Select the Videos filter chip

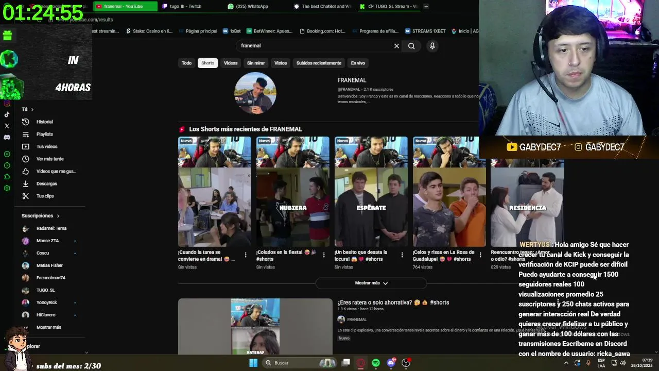[x=231, y=63]
